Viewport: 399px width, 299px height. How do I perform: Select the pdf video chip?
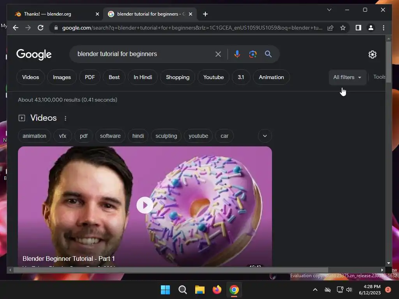click(x=83, y=136)
